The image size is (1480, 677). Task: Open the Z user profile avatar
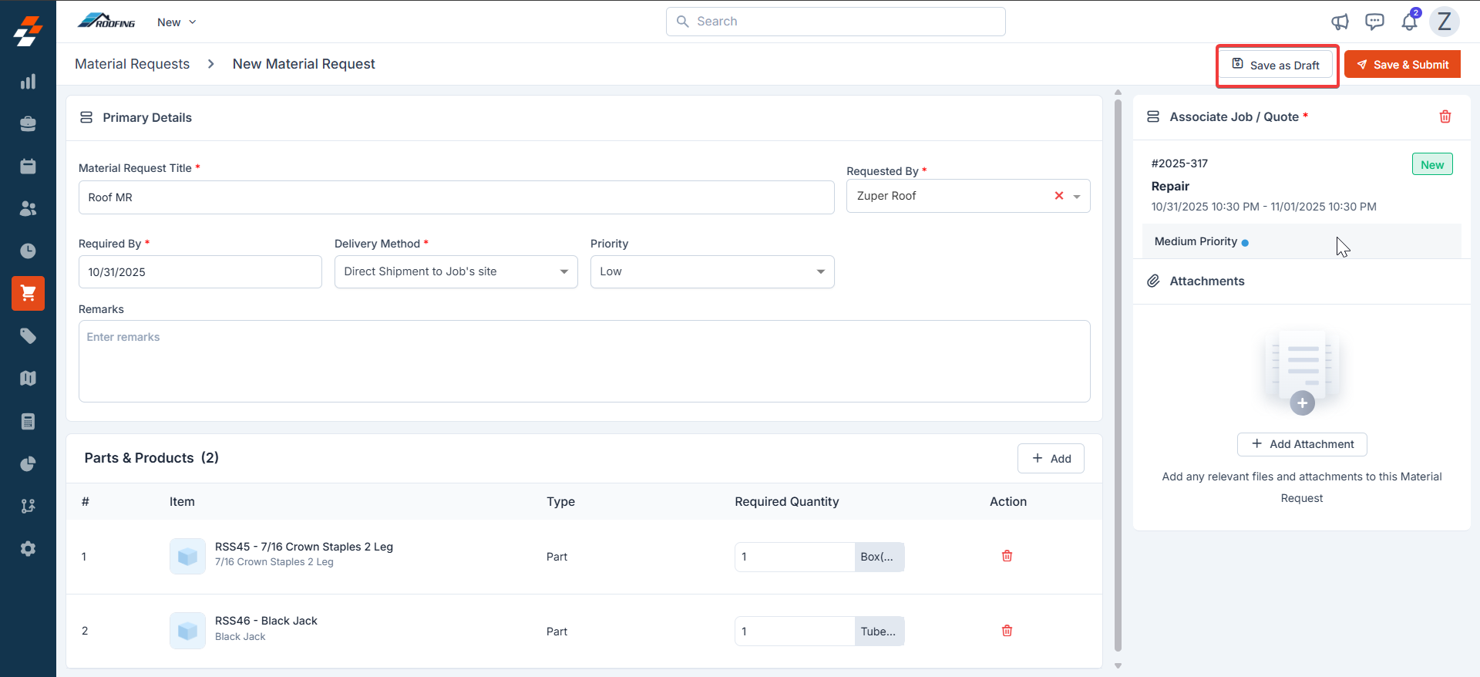1445,22
